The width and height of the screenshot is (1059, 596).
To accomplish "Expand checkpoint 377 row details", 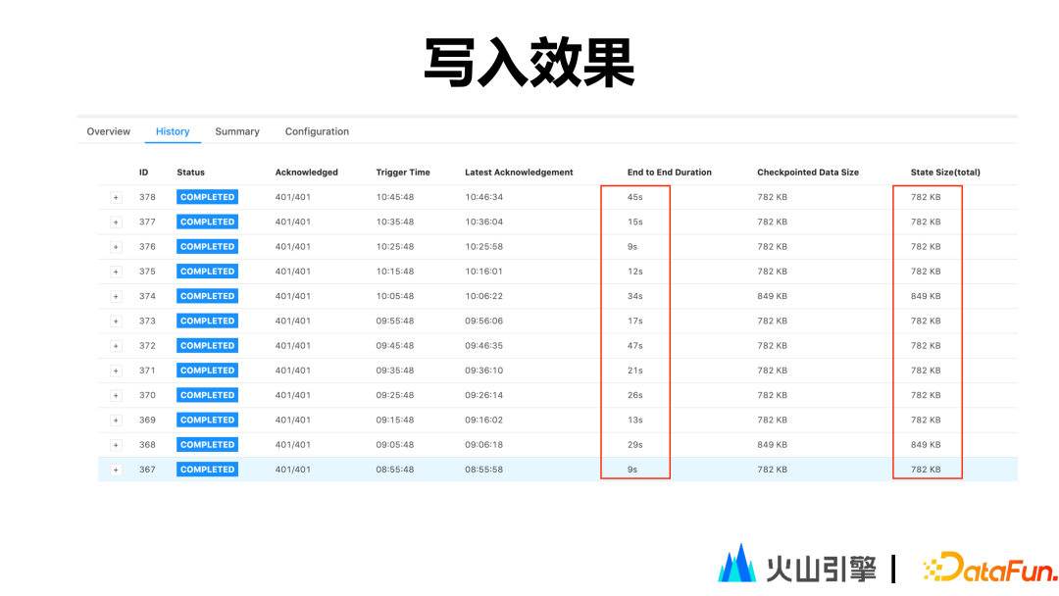I will point(116,223).
